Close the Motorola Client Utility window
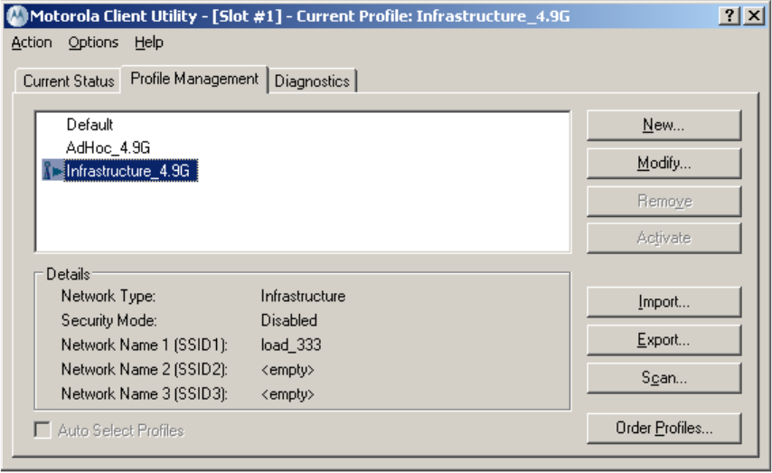Screen dimensions: 772x473 pyautogui.click(x=754, y=15)
